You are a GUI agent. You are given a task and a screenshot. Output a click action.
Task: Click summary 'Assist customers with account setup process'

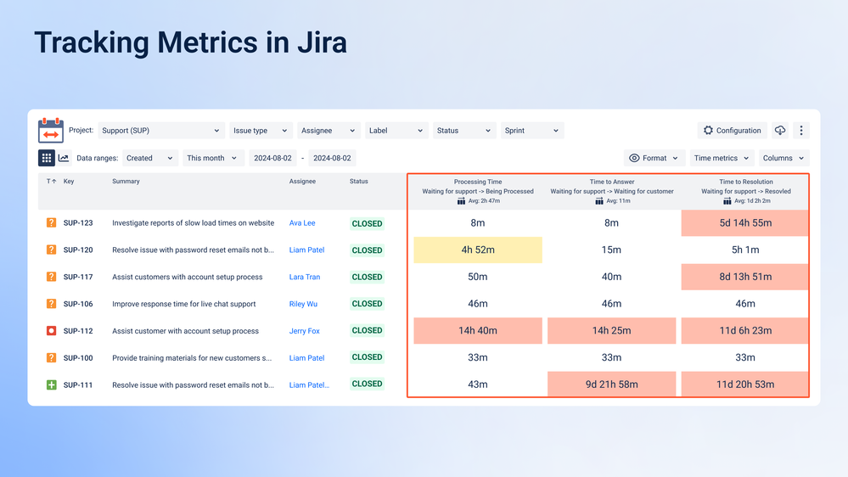(x=187, y=277)
